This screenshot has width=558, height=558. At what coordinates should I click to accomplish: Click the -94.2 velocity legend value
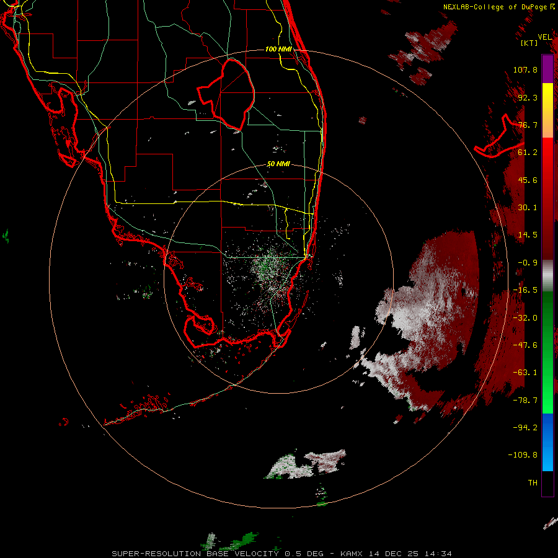point(525,427)
